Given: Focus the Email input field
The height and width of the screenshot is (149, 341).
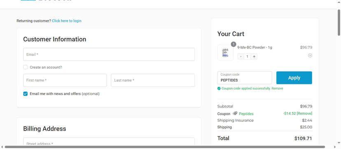Looking at the screenshot, I should [x=109, y=54].
